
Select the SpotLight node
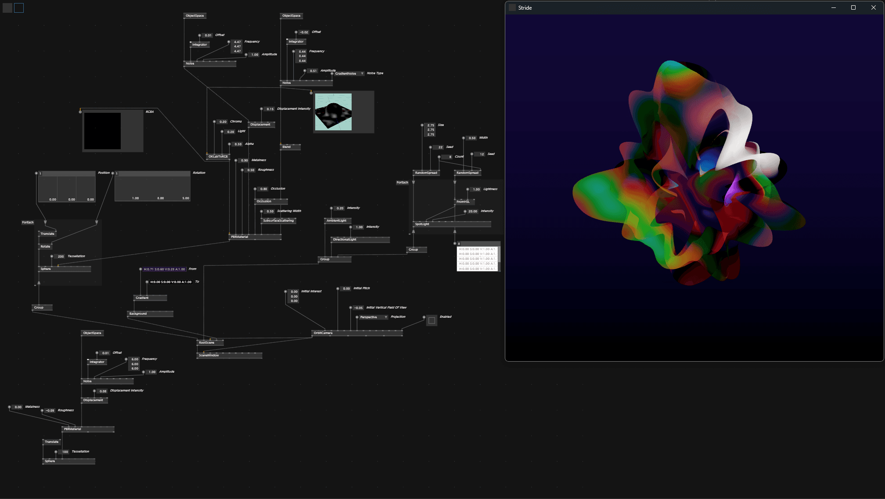click(x=422, y=224)
